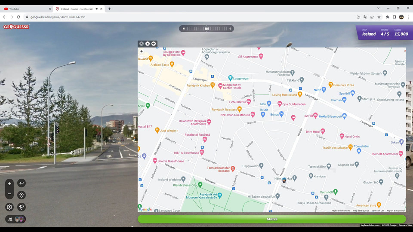Shrink guess map with arrow button
413x232 pixels.
pos(142,44)
